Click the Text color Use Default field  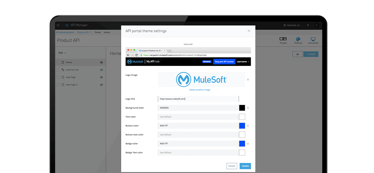pos(198,117)
